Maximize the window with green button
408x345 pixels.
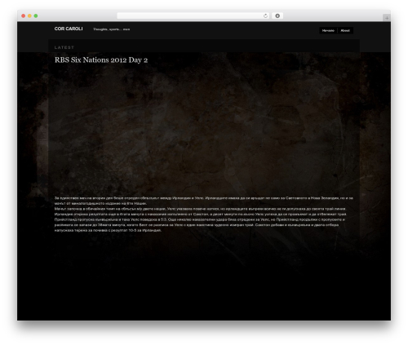36,16
